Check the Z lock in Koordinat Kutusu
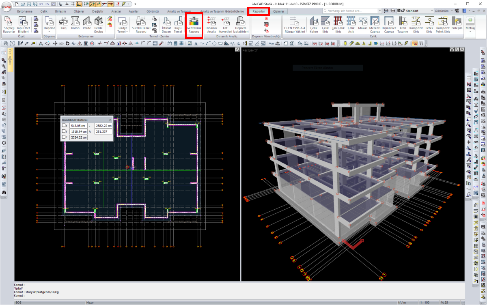Screen dimensions: 487x305 64,137
